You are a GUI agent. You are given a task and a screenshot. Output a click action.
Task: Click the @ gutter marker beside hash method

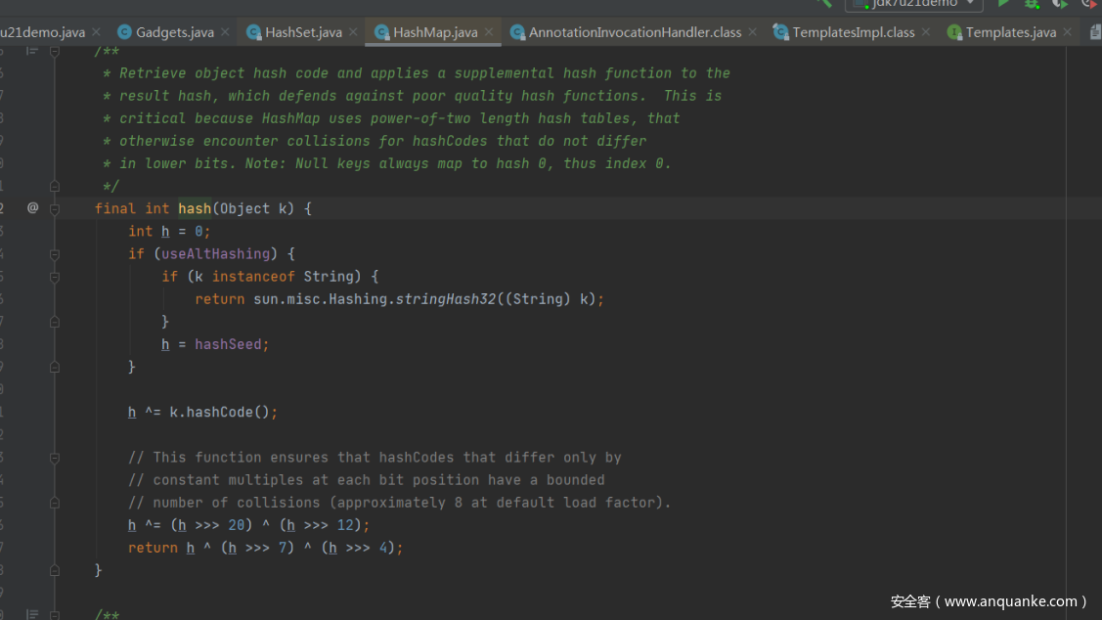pyautogui.click(x=32, y=208)
